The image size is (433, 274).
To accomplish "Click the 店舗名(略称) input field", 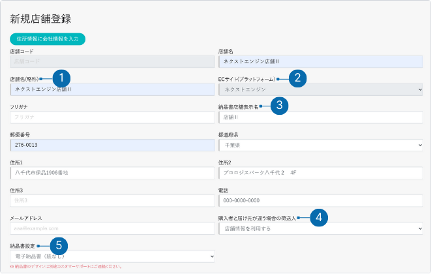I will [x=112, y=89].
